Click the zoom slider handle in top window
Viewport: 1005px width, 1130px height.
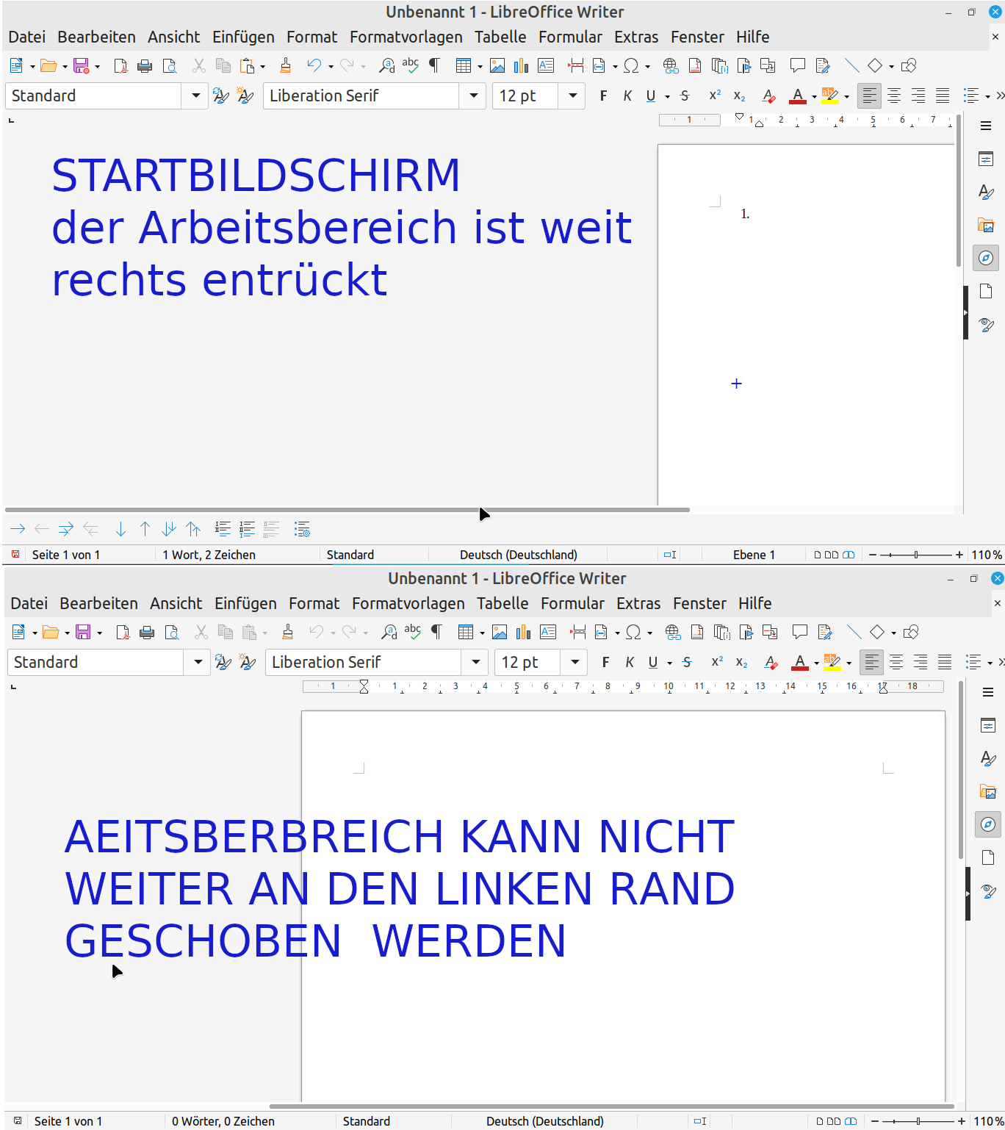916,555
